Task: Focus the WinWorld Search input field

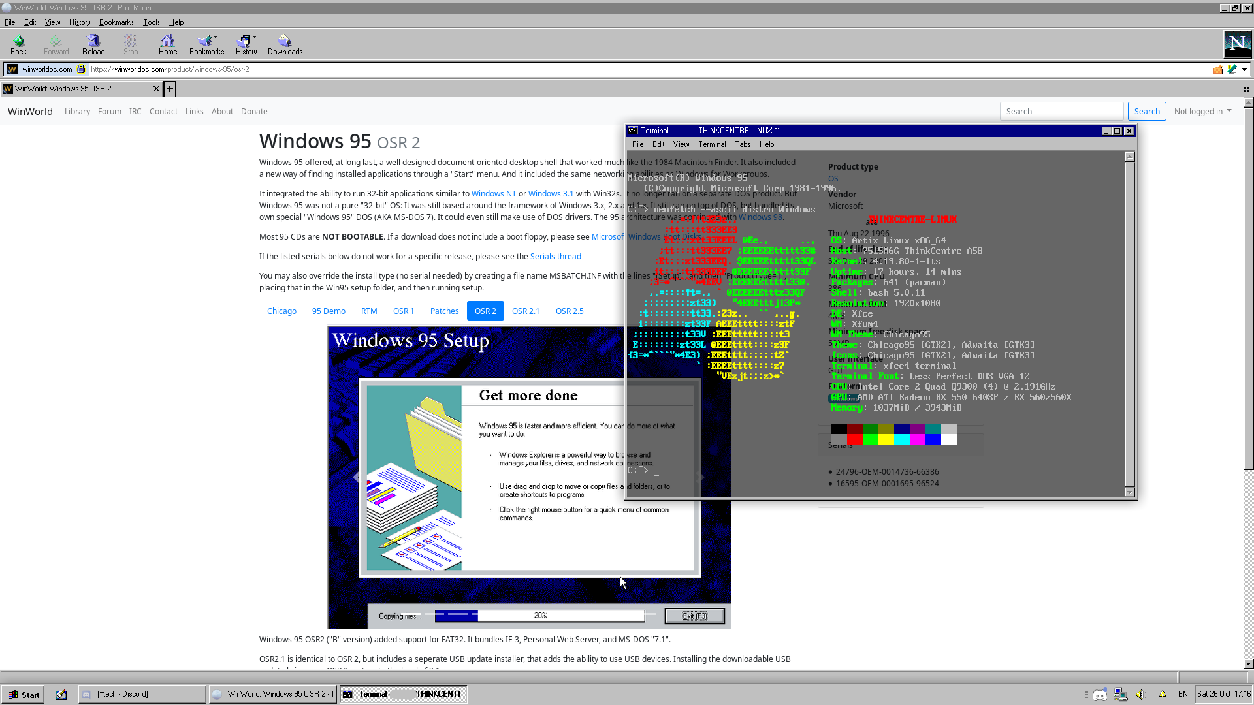Action: 1061,112
